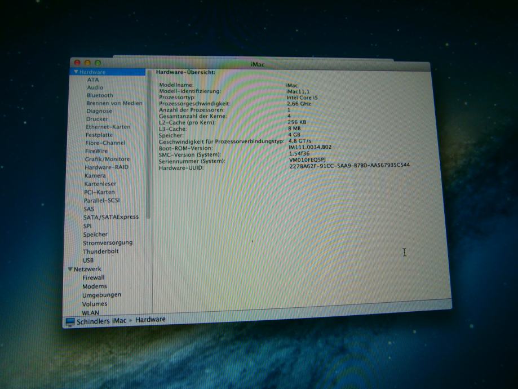
Task: Click the SMC-Version value 1.54f36
Action: pyautogui.click(x=299, y=154)
